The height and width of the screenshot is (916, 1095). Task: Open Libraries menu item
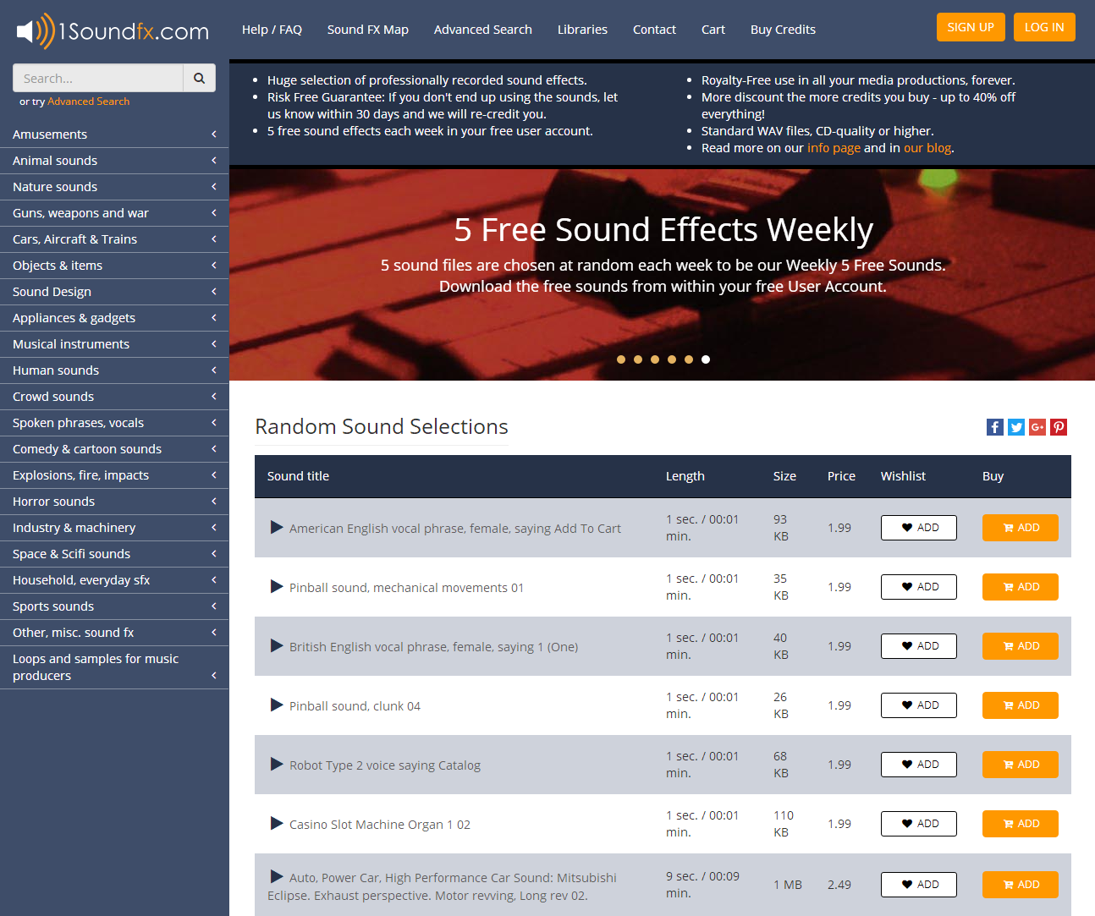pos(582,30)
